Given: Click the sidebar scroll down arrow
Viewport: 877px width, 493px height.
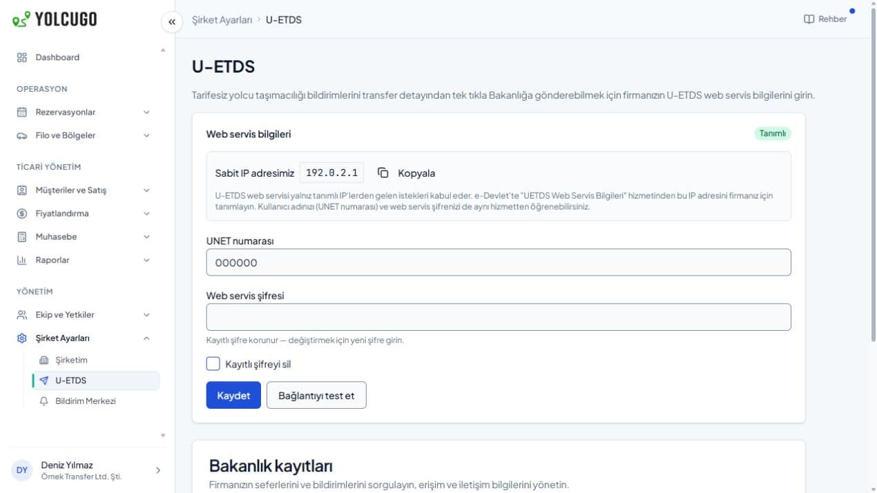Looking at the screenshot, I should (163, 435).
